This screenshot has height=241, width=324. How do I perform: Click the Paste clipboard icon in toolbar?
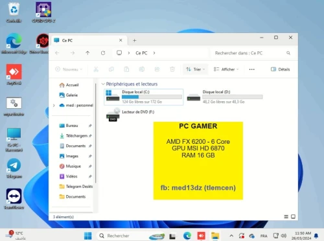(x=126, y=69)
